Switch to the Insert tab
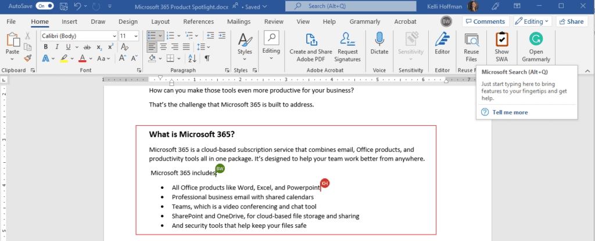Screen dimensions: 595x241 tap(70, 21)
